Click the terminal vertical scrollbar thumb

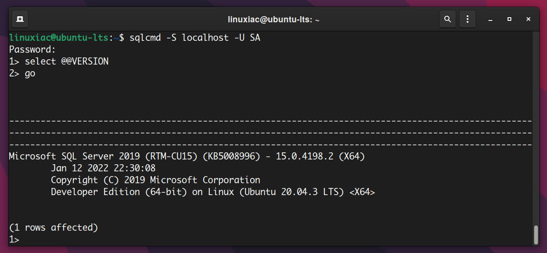pos(536,235)
